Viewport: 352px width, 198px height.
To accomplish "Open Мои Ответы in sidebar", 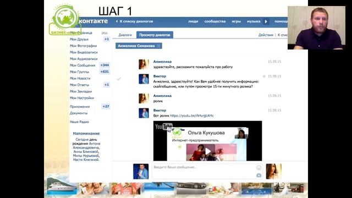I will [79, 85].
